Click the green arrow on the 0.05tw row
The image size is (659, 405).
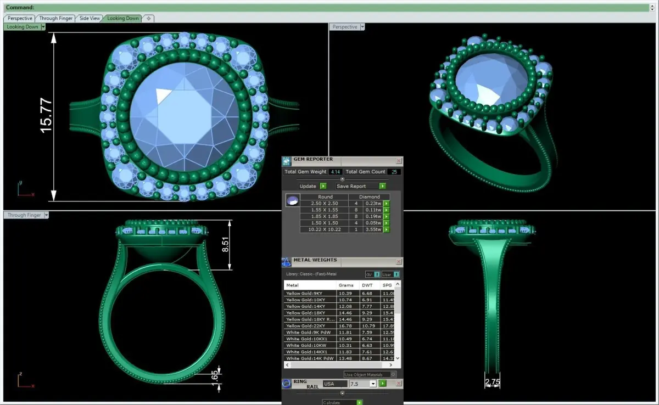point(387,223)
